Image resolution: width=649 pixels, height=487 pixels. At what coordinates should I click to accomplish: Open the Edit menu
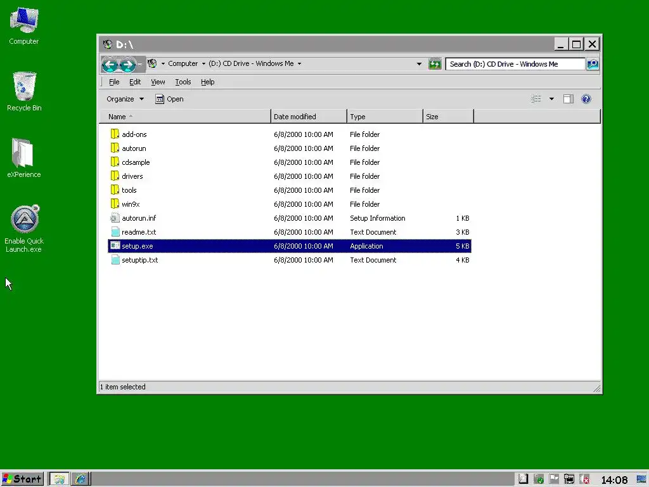pyautogui.click(x=135, y=82)
